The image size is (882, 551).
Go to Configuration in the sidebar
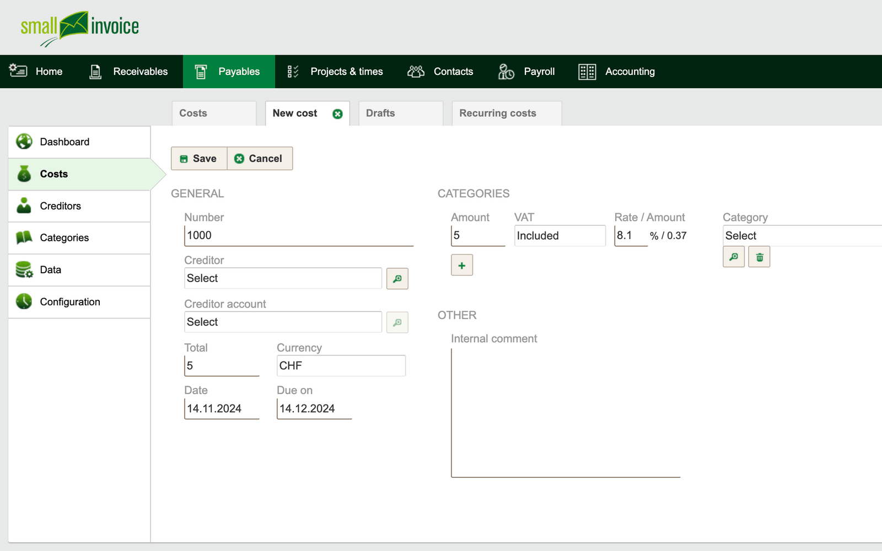70,302
